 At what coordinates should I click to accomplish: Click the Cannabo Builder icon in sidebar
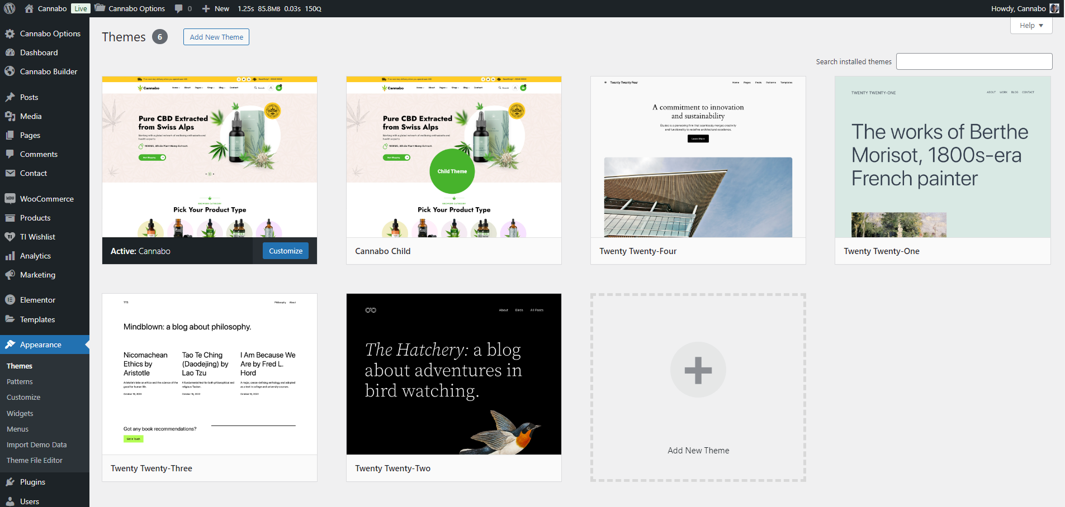[x=10, y=71]
